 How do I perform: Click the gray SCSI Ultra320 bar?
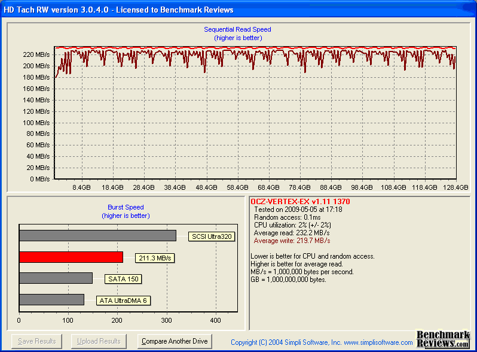click(x=97, y=236)
